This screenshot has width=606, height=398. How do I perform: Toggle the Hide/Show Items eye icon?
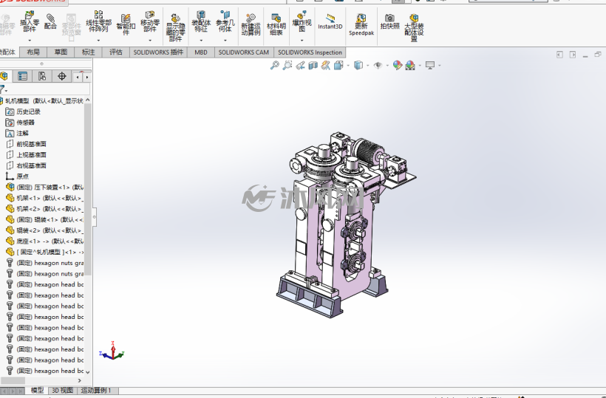[378, 65]
